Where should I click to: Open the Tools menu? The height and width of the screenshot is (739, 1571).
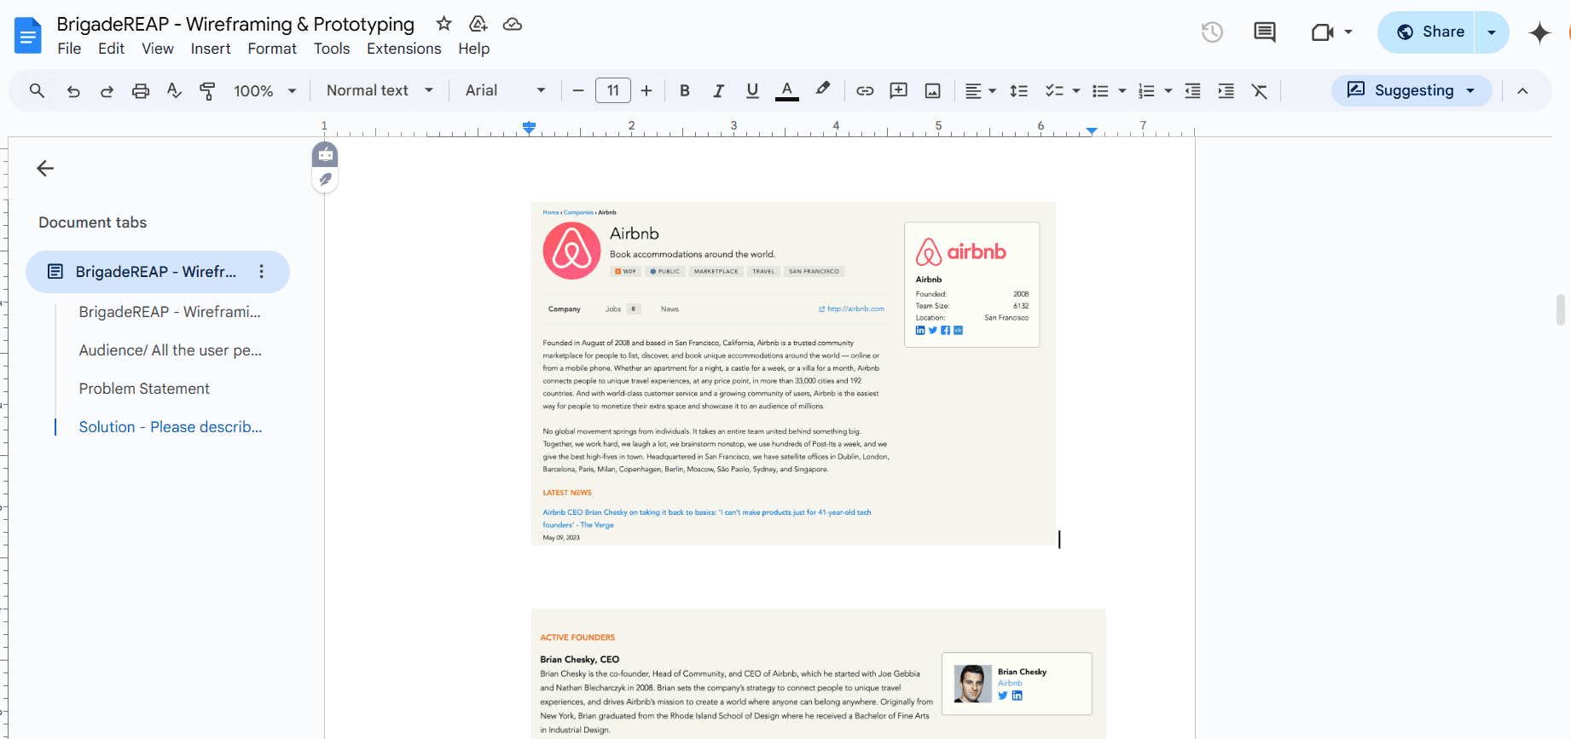[332, 49]
